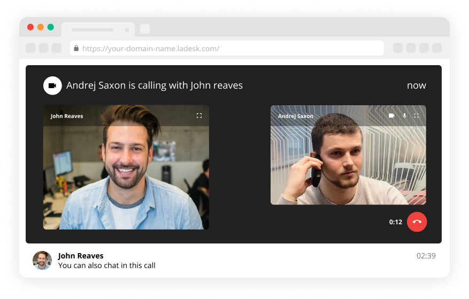Click the padlock icon in address bar
469x299 pixels.
click(x=76, y=49)
